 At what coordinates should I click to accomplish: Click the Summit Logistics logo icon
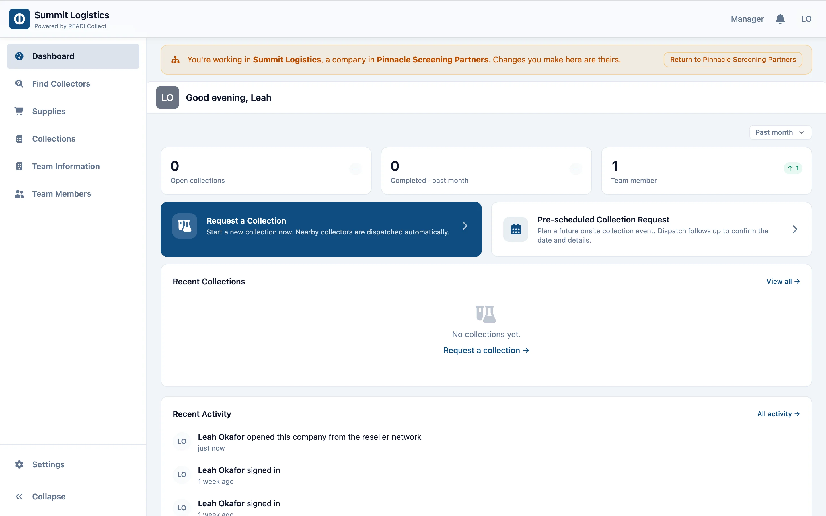[20, 19]
